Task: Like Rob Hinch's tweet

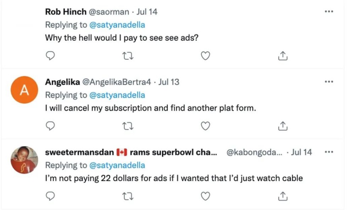Action: [x=205, y=56]
